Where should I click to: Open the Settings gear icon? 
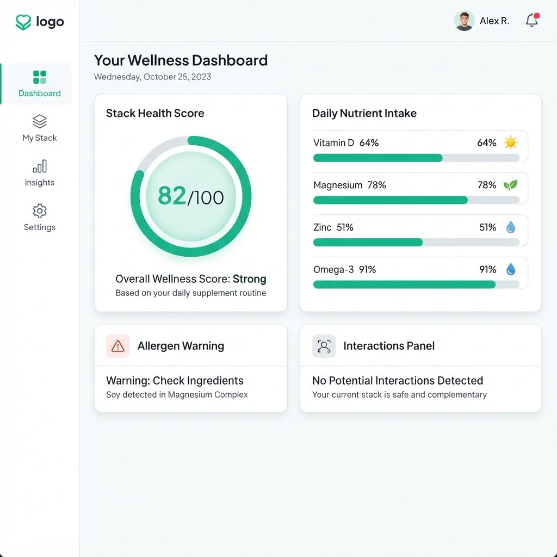coord(40,211)
